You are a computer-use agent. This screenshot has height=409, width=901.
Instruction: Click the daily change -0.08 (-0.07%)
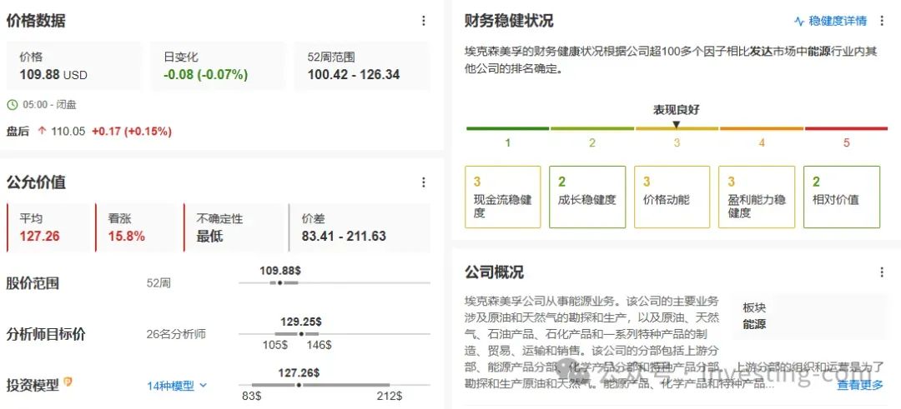206,75
